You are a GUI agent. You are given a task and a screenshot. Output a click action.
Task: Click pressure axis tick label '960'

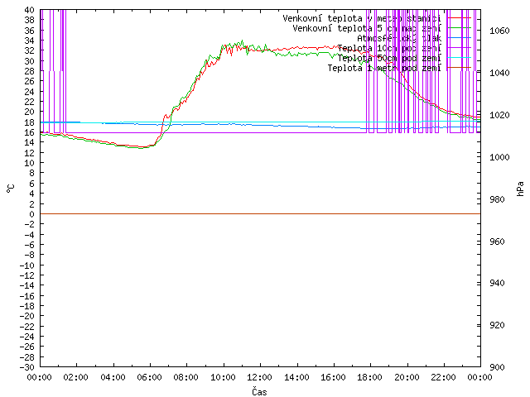pyautogui.click(x=497, y=242)
